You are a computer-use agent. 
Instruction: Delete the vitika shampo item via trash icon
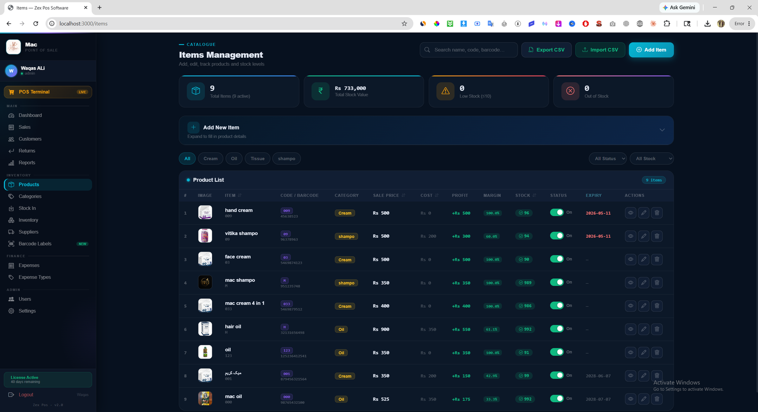point(657,236)
